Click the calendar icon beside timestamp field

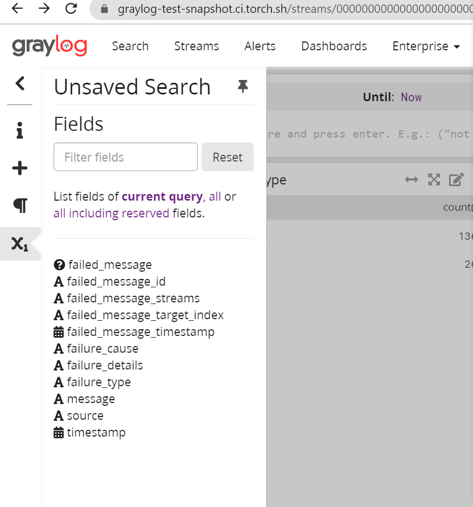59,432
